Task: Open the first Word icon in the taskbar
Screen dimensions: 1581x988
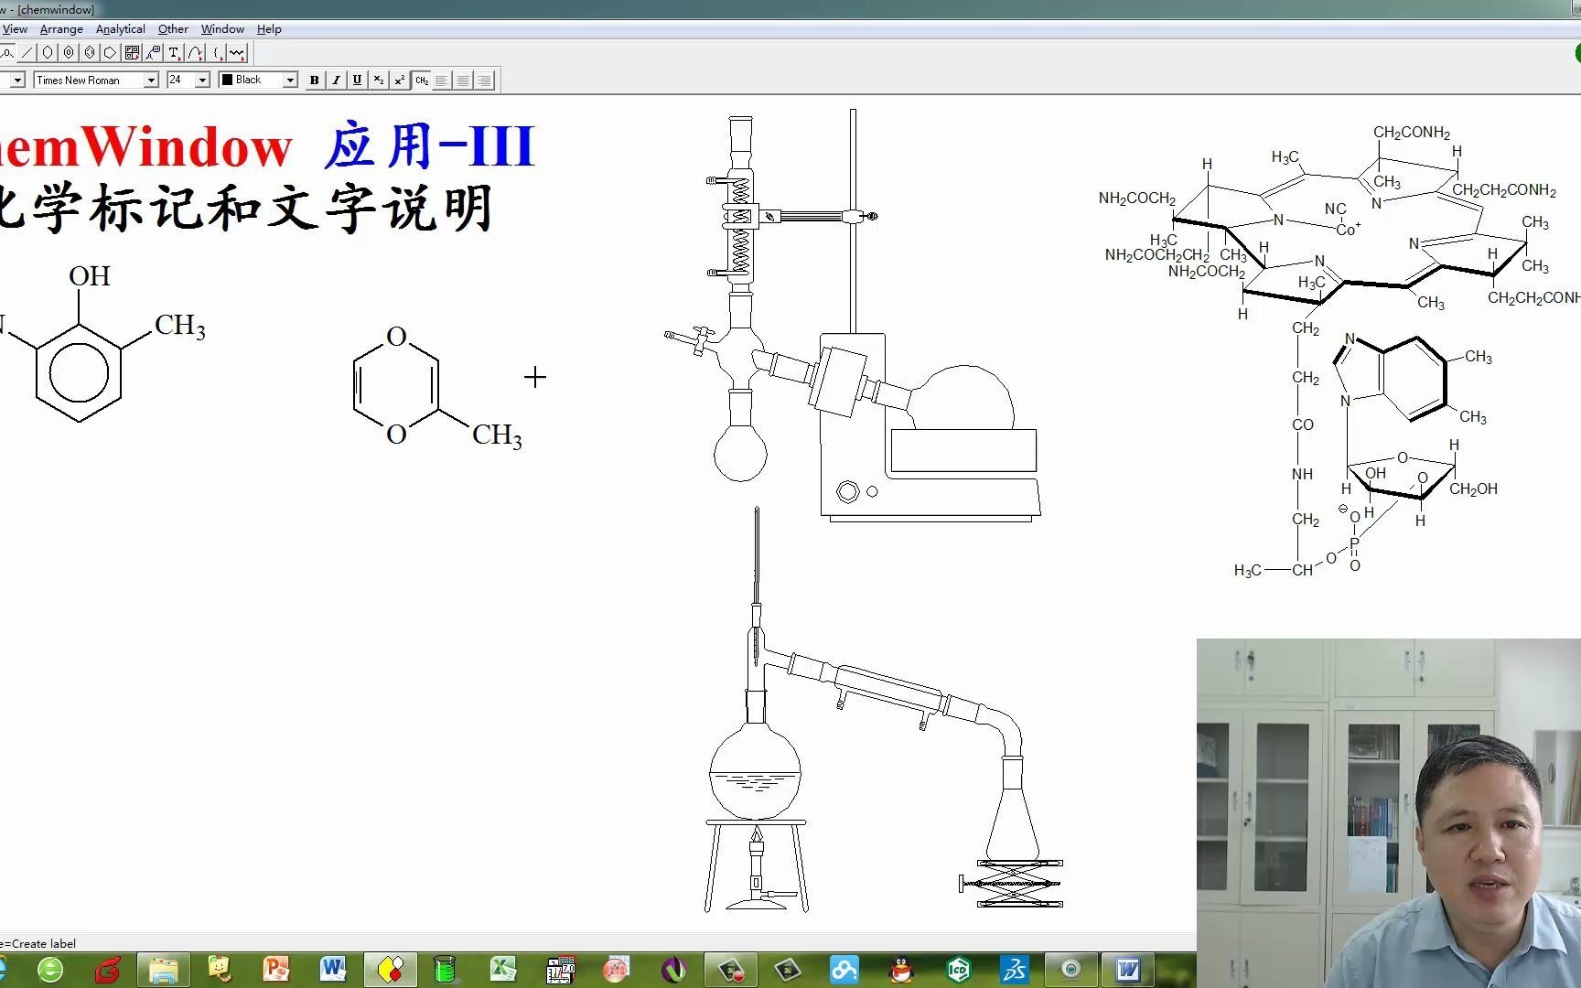Action: point(333,969)
